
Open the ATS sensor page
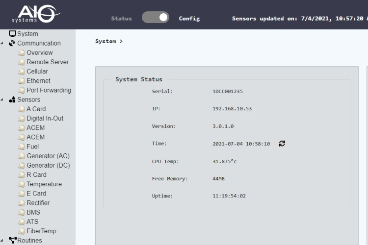[32, 221]
